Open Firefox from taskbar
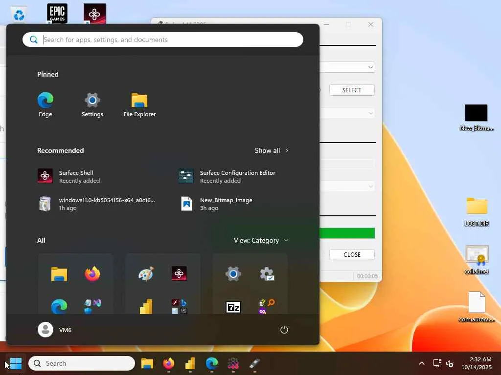The height and width of the screenshot is (375, 501). pyautogui.click(x=169, y=363)
